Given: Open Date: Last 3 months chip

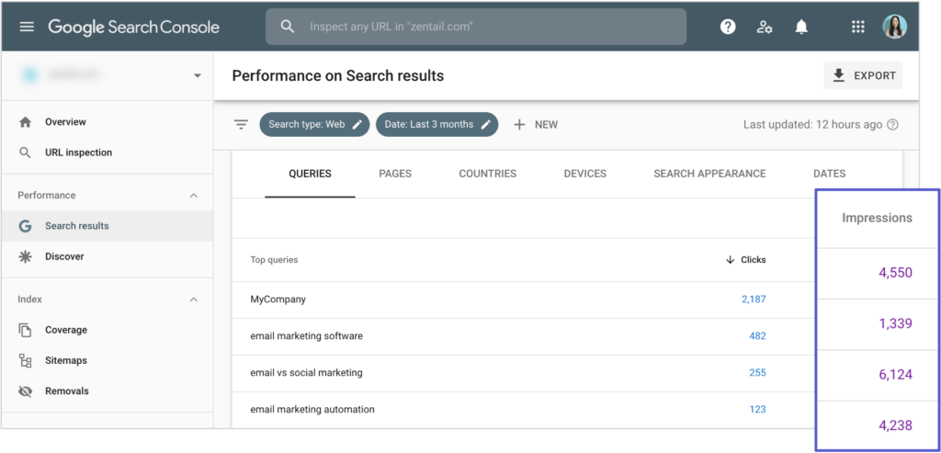Looking at the screenshot, I should [x=436, y=125].
